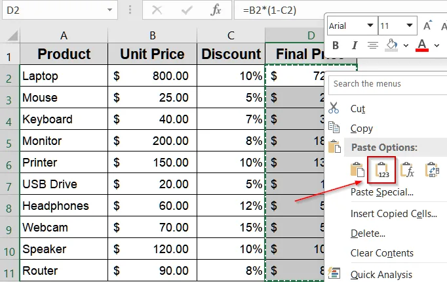Open the Arial font name dropdown
447x282 pixels.
(x=370, y=26)
